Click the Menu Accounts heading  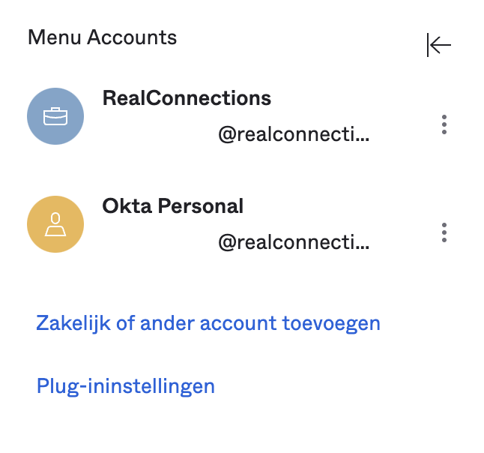[x=102, y=37]
